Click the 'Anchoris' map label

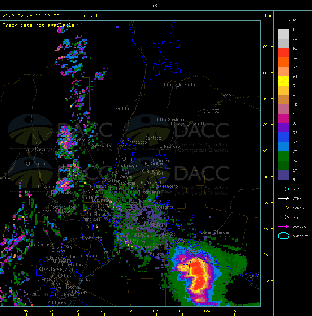click(88, 256)
